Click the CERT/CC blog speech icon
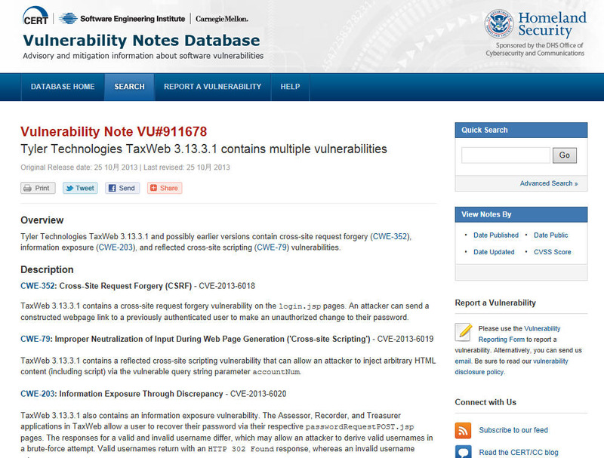 (464, 452)
